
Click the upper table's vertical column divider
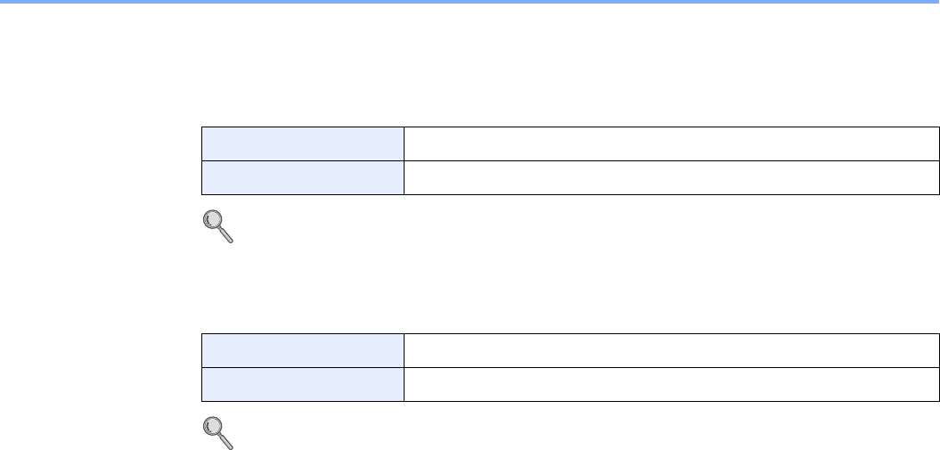(404, 160)
